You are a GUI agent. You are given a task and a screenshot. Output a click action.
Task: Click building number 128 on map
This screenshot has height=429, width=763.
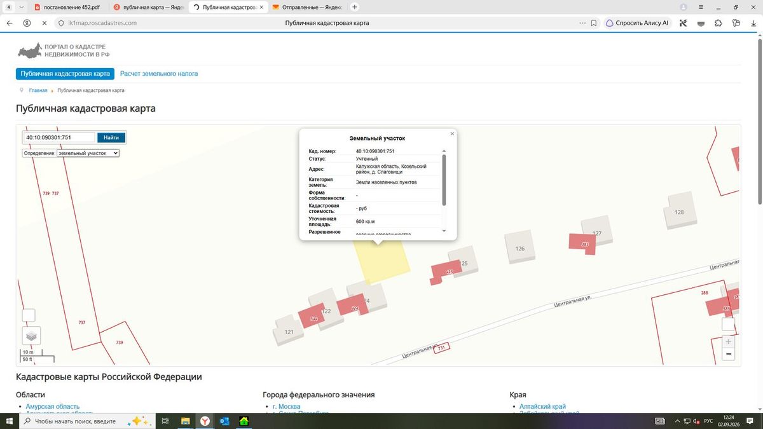[x=679, y=212]
